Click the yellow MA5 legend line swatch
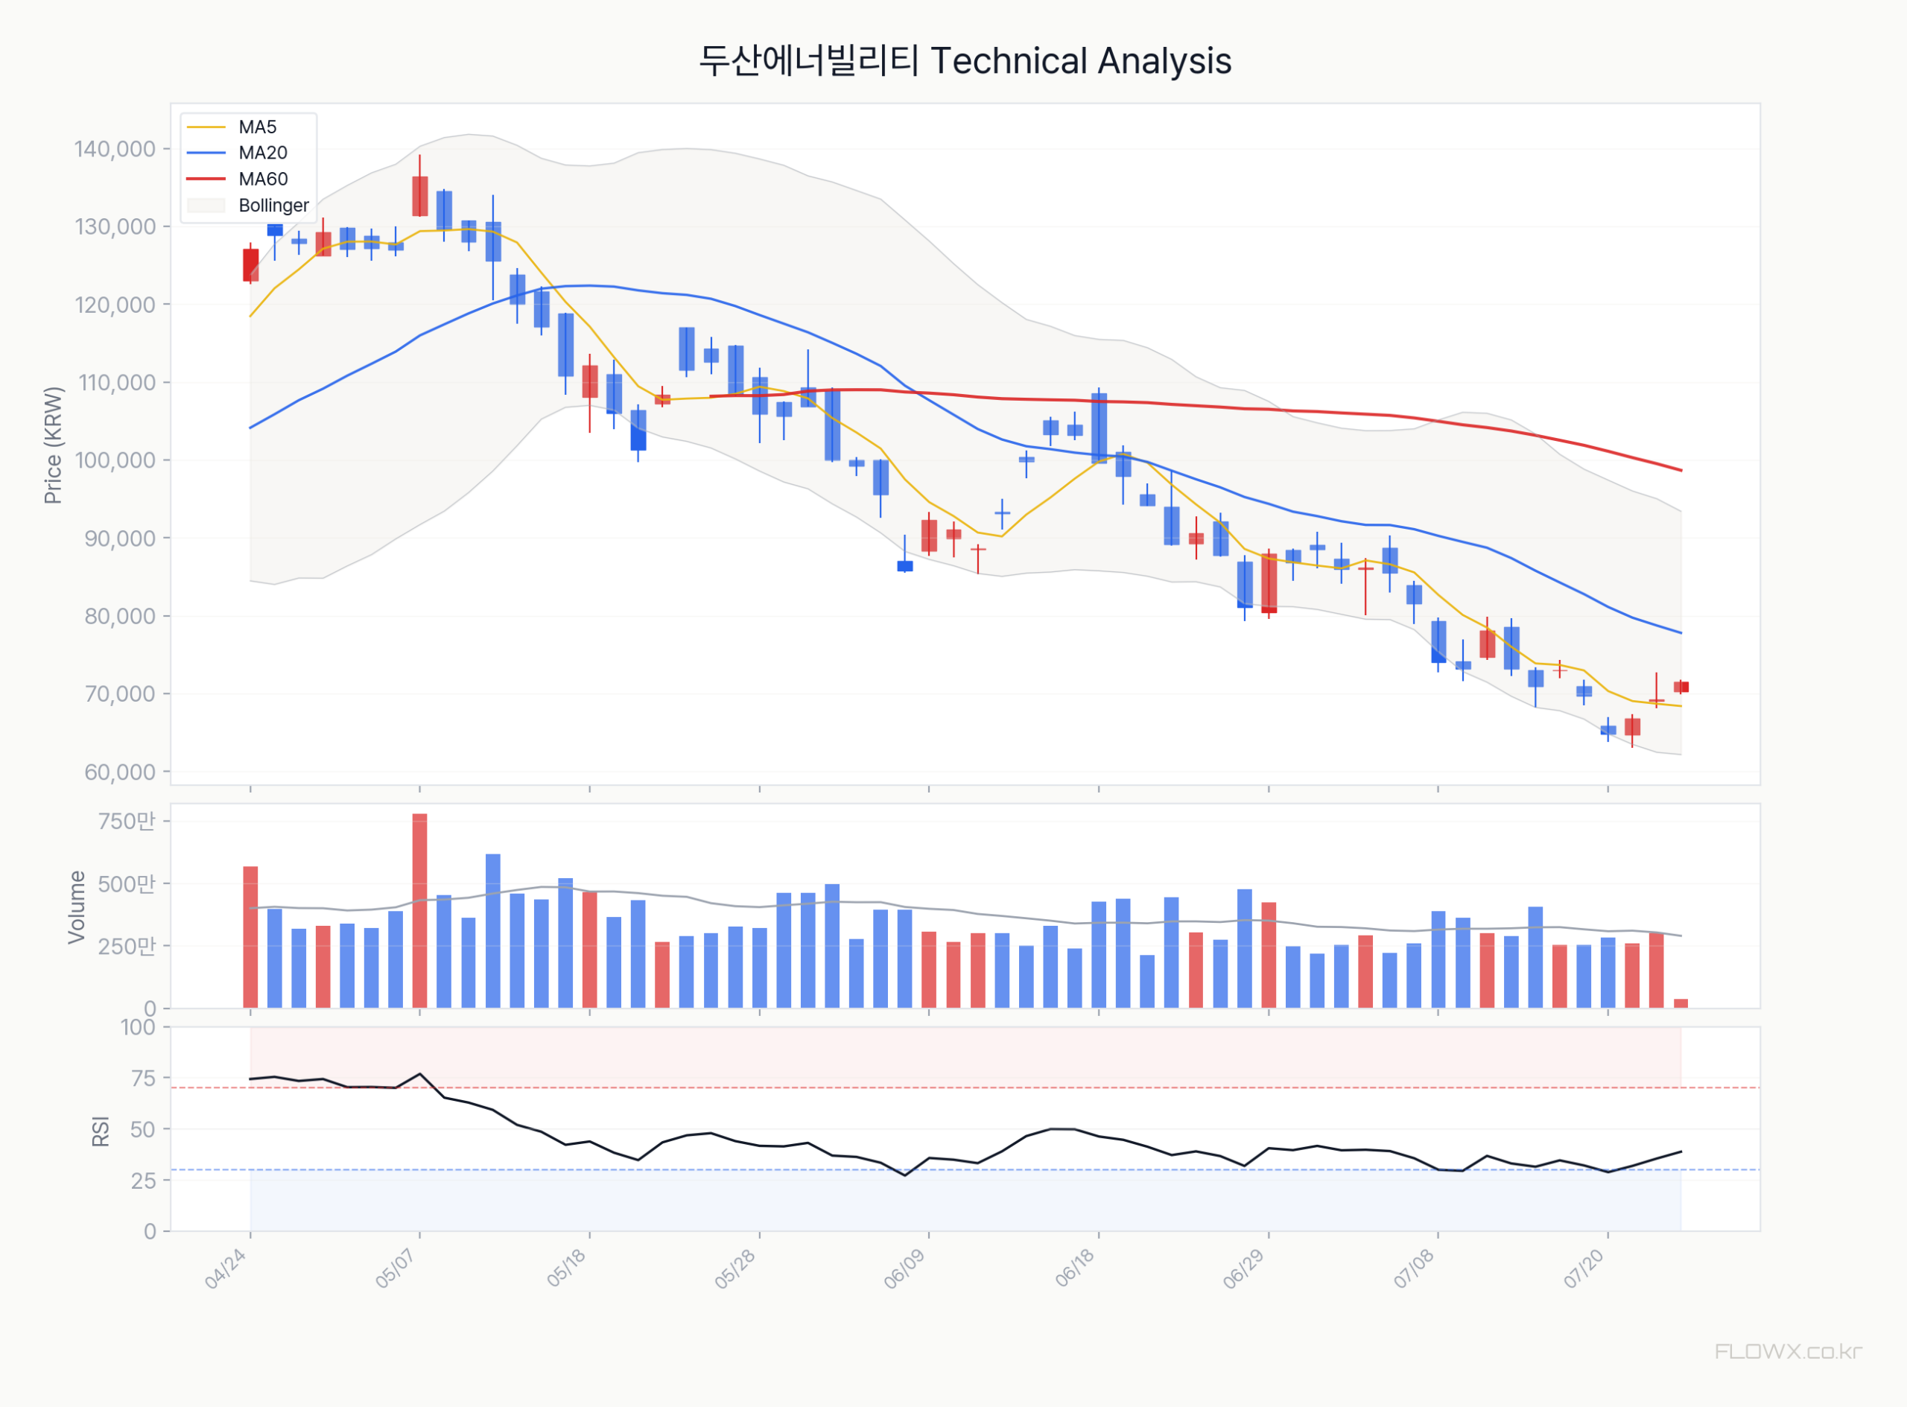 206,127
